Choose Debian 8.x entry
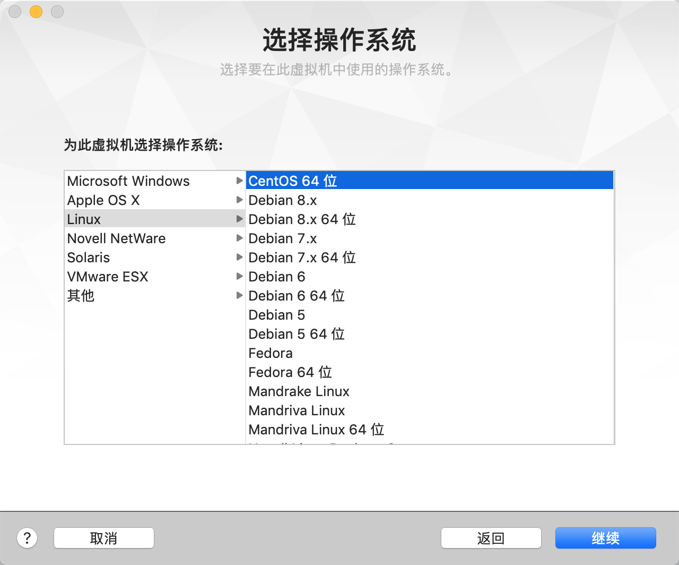 coord(430,200)
